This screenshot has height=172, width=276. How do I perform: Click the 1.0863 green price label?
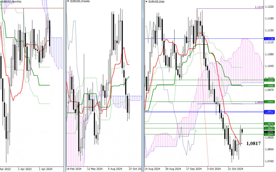269,128
